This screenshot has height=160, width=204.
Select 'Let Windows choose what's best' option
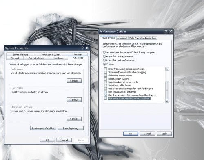click(x=104, y=52)
